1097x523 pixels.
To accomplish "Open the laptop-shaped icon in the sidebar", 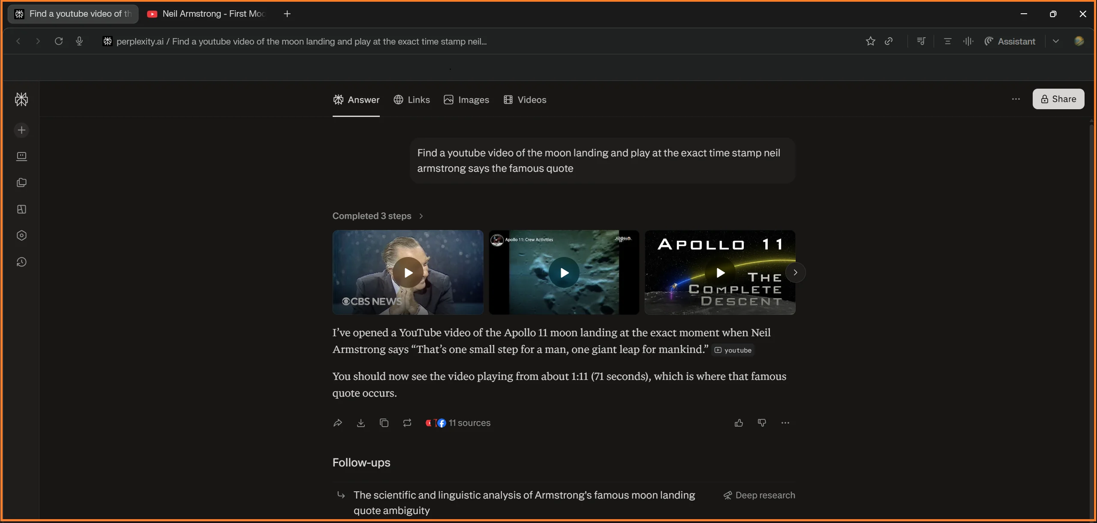I will [x=21, y=156].
